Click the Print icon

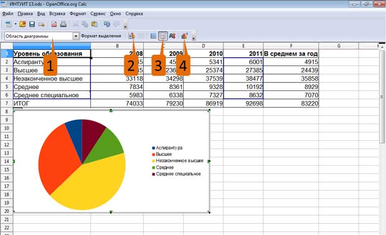click(64, 24)
